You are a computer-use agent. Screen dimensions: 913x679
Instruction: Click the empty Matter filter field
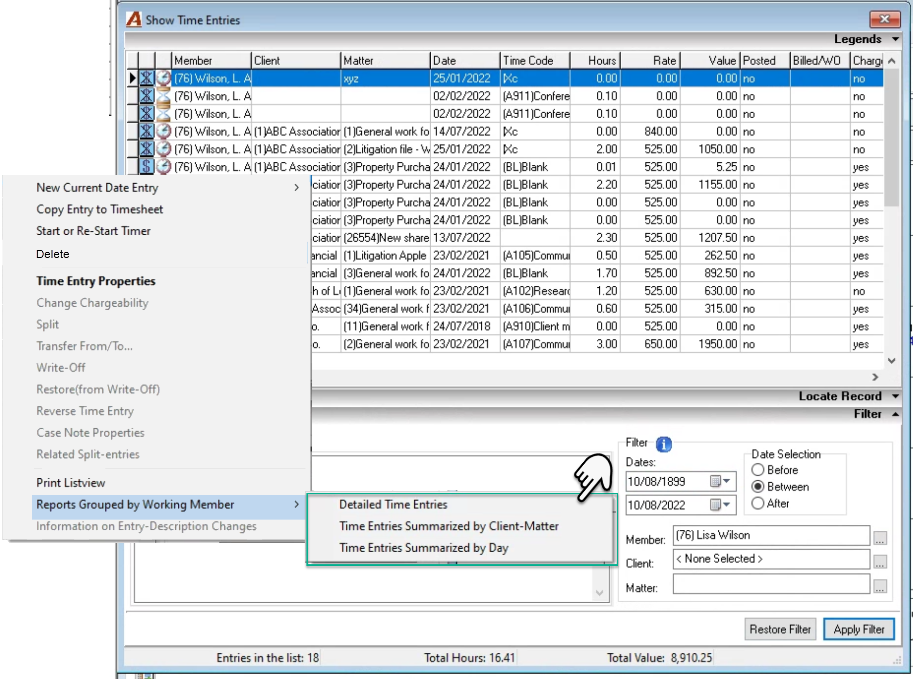(x=771, y=584)
